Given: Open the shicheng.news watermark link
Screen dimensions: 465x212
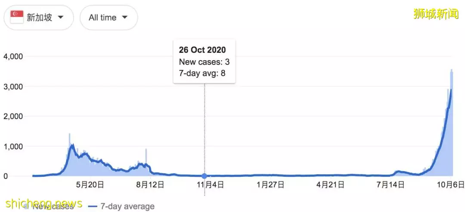Looking at the screenshot, I should [44, 203].
